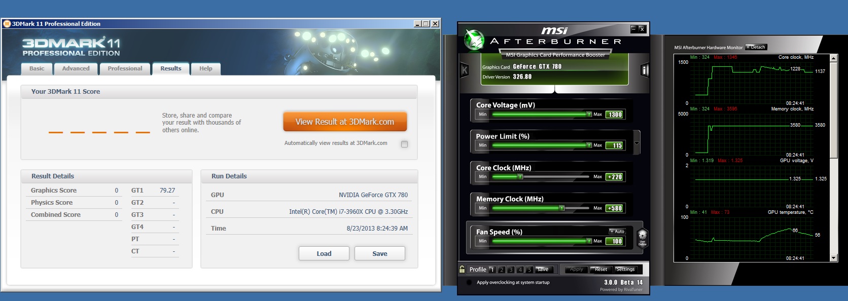The width and height of the screenshot is (848, 301).
Task: Select profile slot 1 in Afterburner
Action: (492, 270)
